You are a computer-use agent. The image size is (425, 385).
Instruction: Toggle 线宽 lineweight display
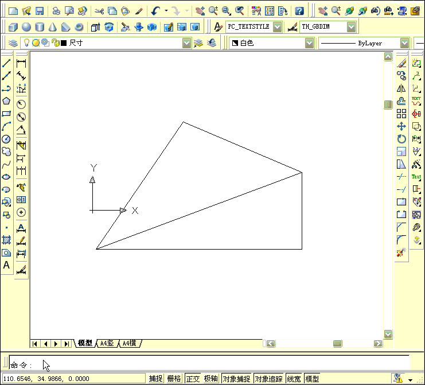coord(294,379)
